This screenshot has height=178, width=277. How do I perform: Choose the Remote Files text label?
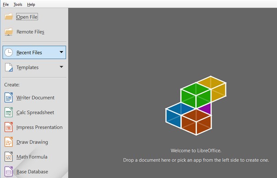click(x=30, y=32)
